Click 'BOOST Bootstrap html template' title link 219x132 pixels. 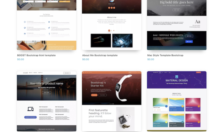pyautogui.click(x=36, y=55)
